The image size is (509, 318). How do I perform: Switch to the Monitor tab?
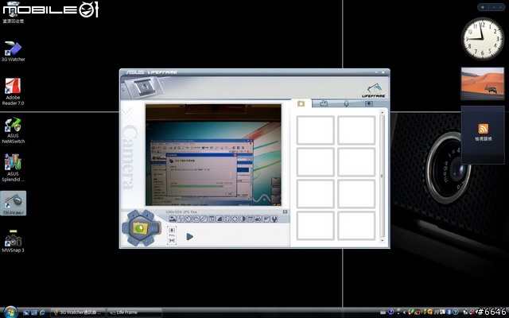click(x=369, y=103)
